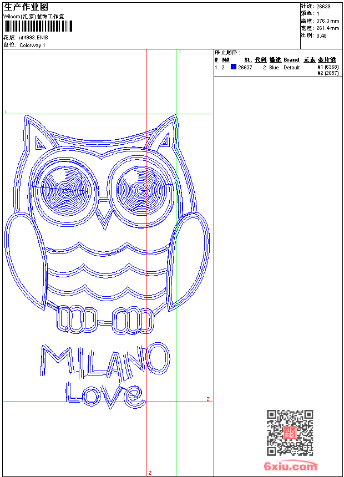Click the green marker 1 on left edge
The width and height of the screenshot is (344, 477).
click(6, 111)
